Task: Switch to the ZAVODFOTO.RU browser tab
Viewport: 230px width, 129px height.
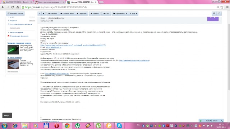Action: [x=17, y=2]
